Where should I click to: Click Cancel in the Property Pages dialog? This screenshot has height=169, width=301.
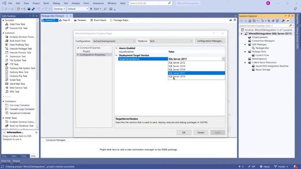pyautogui.click(x=201, y=132)
